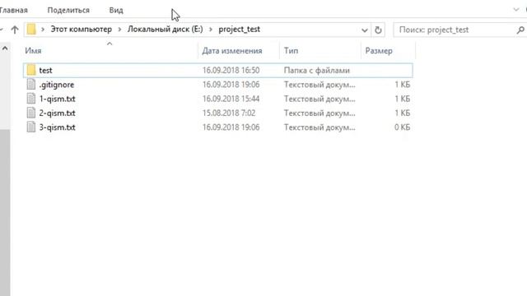Image resolution: width=527 pixels, height=296 pixels.
Task: Click the date 16.09.2018 15:44
Action: [x=231, y=99]
